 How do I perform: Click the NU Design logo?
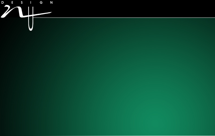27,16
